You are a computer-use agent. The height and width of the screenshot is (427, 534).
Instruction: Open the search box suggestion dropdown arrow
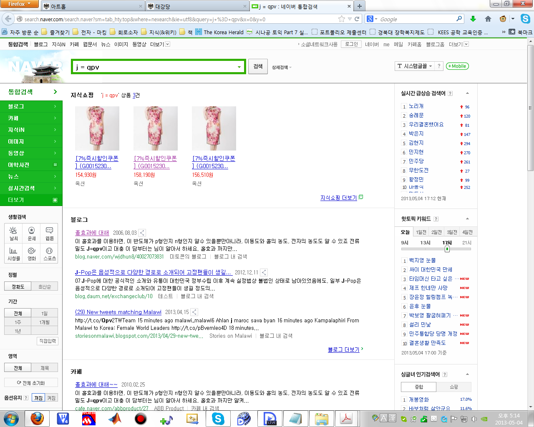[239, 67]
